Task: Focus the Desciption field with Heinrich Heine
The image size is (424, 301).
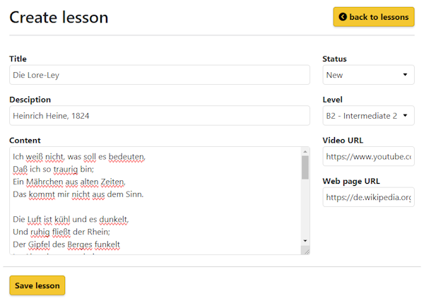Action: [x=159, y=115]
